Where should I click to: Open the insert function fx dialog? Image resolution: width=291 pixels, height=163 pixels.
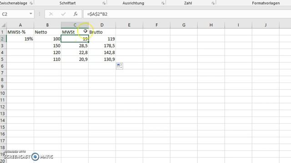click(75, 14)
